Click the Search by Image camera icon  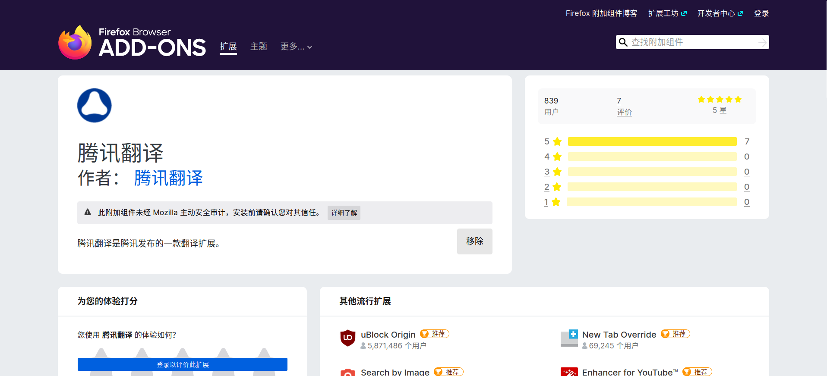[348, 372]
